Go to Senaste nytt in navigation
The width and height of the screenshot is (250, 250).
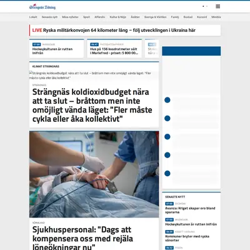click(x=49, y=17)
